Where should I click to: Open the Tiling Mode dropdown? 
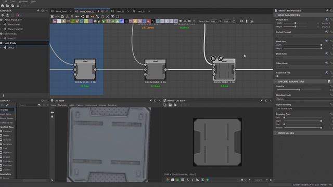point(304,66)
